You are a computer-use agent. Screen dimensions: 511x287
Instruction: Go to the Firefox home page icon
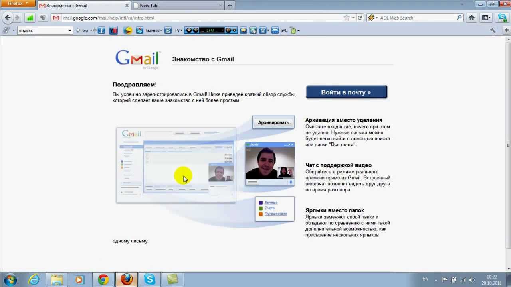click(471, 18)
